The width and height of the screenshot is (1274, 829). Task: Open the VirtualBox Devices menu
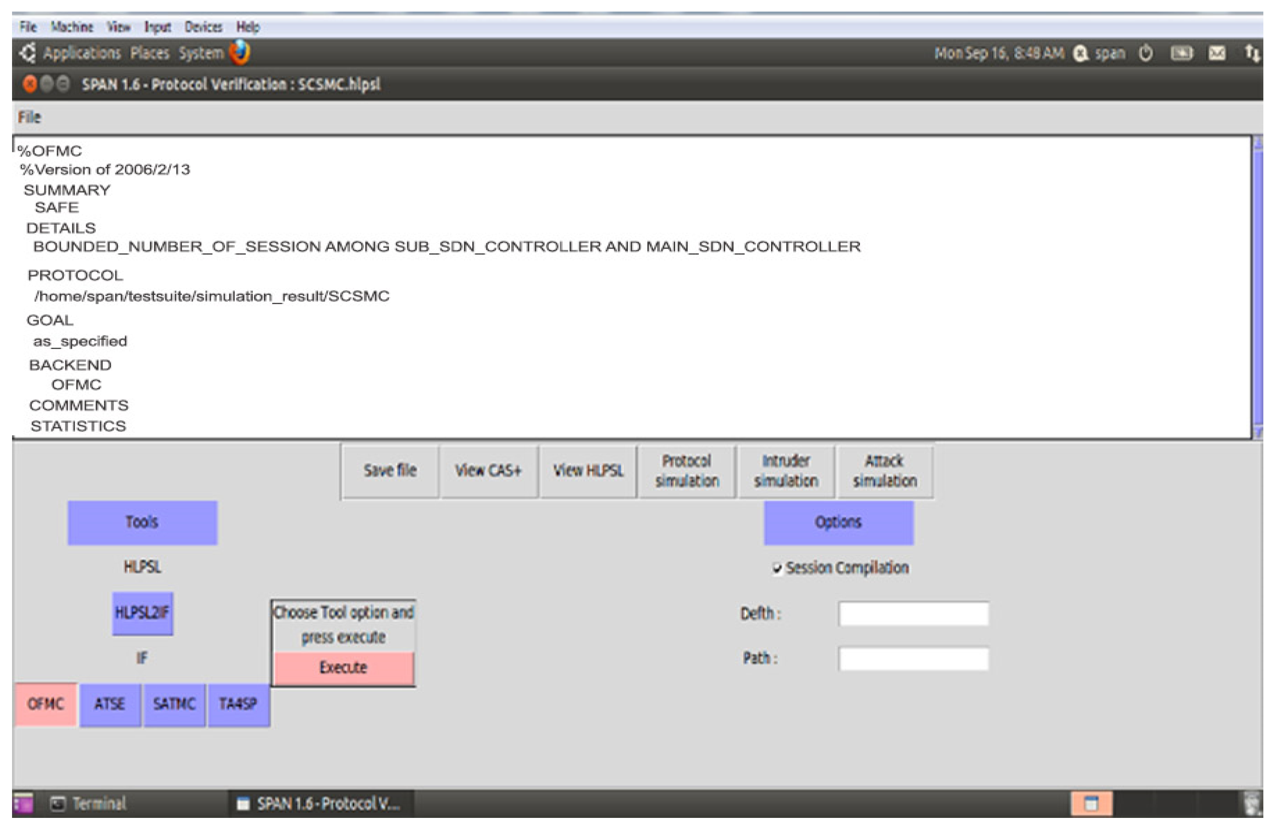tap(203, 27)
